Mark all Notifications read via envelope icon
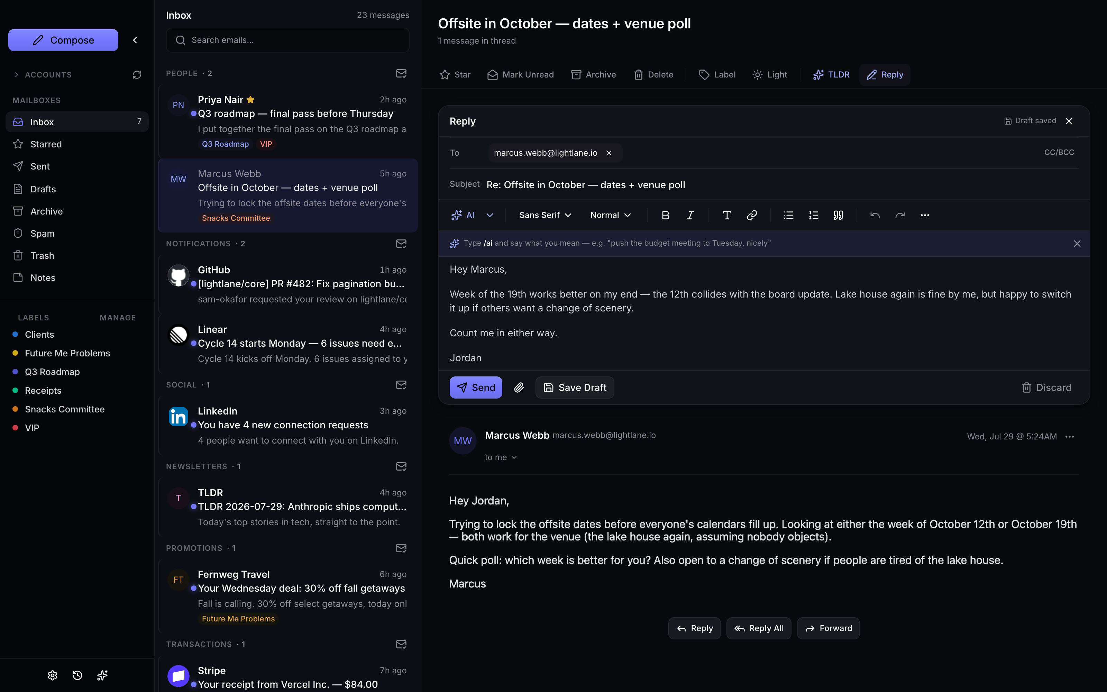1107x692 pixels. point(401,244)
